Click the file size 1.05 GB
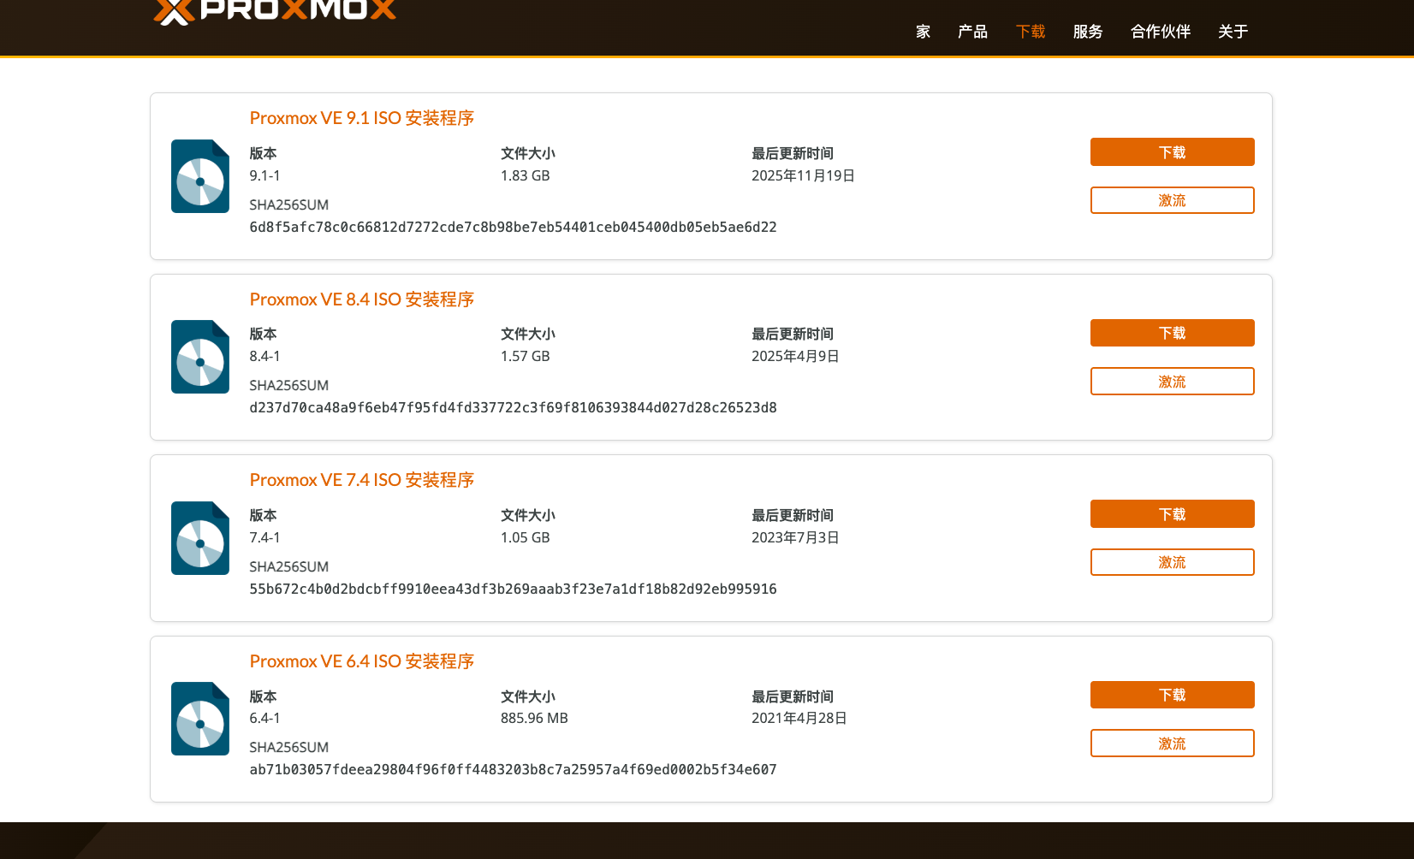 526,537
